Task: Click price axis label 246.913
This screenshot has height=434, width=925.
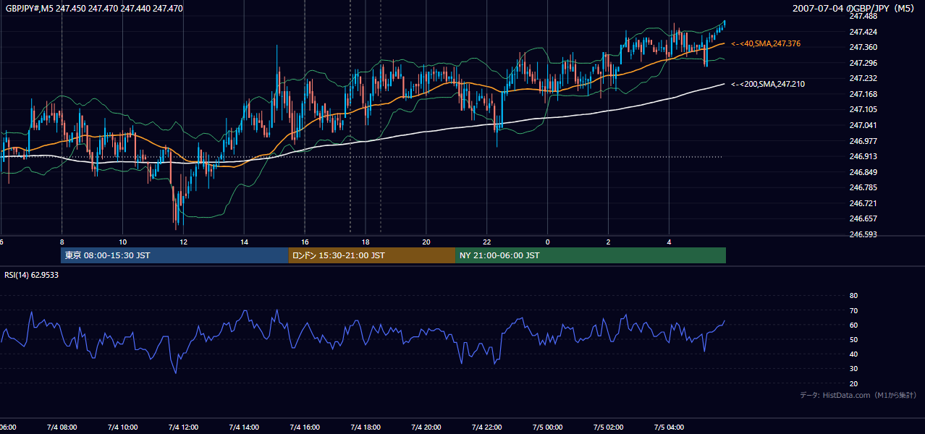Action: (863, 156)
